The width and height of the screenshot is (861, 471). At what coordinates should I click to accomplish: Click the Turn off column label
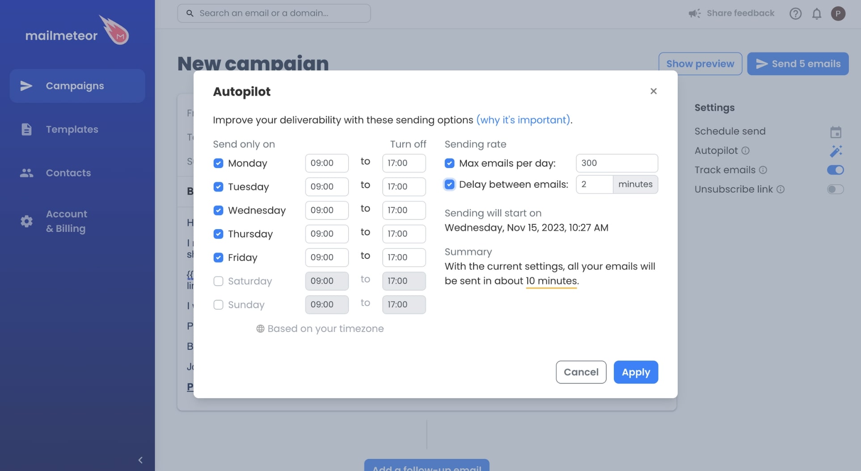408,144
